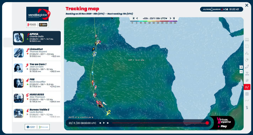Go to previous wind forecast step
Screen dimensions: 253x135
137,18
